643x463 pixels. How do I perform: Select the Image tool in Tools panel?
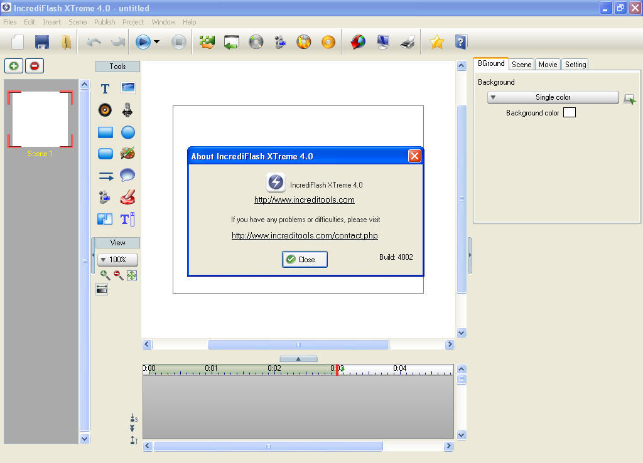[128, 88]
